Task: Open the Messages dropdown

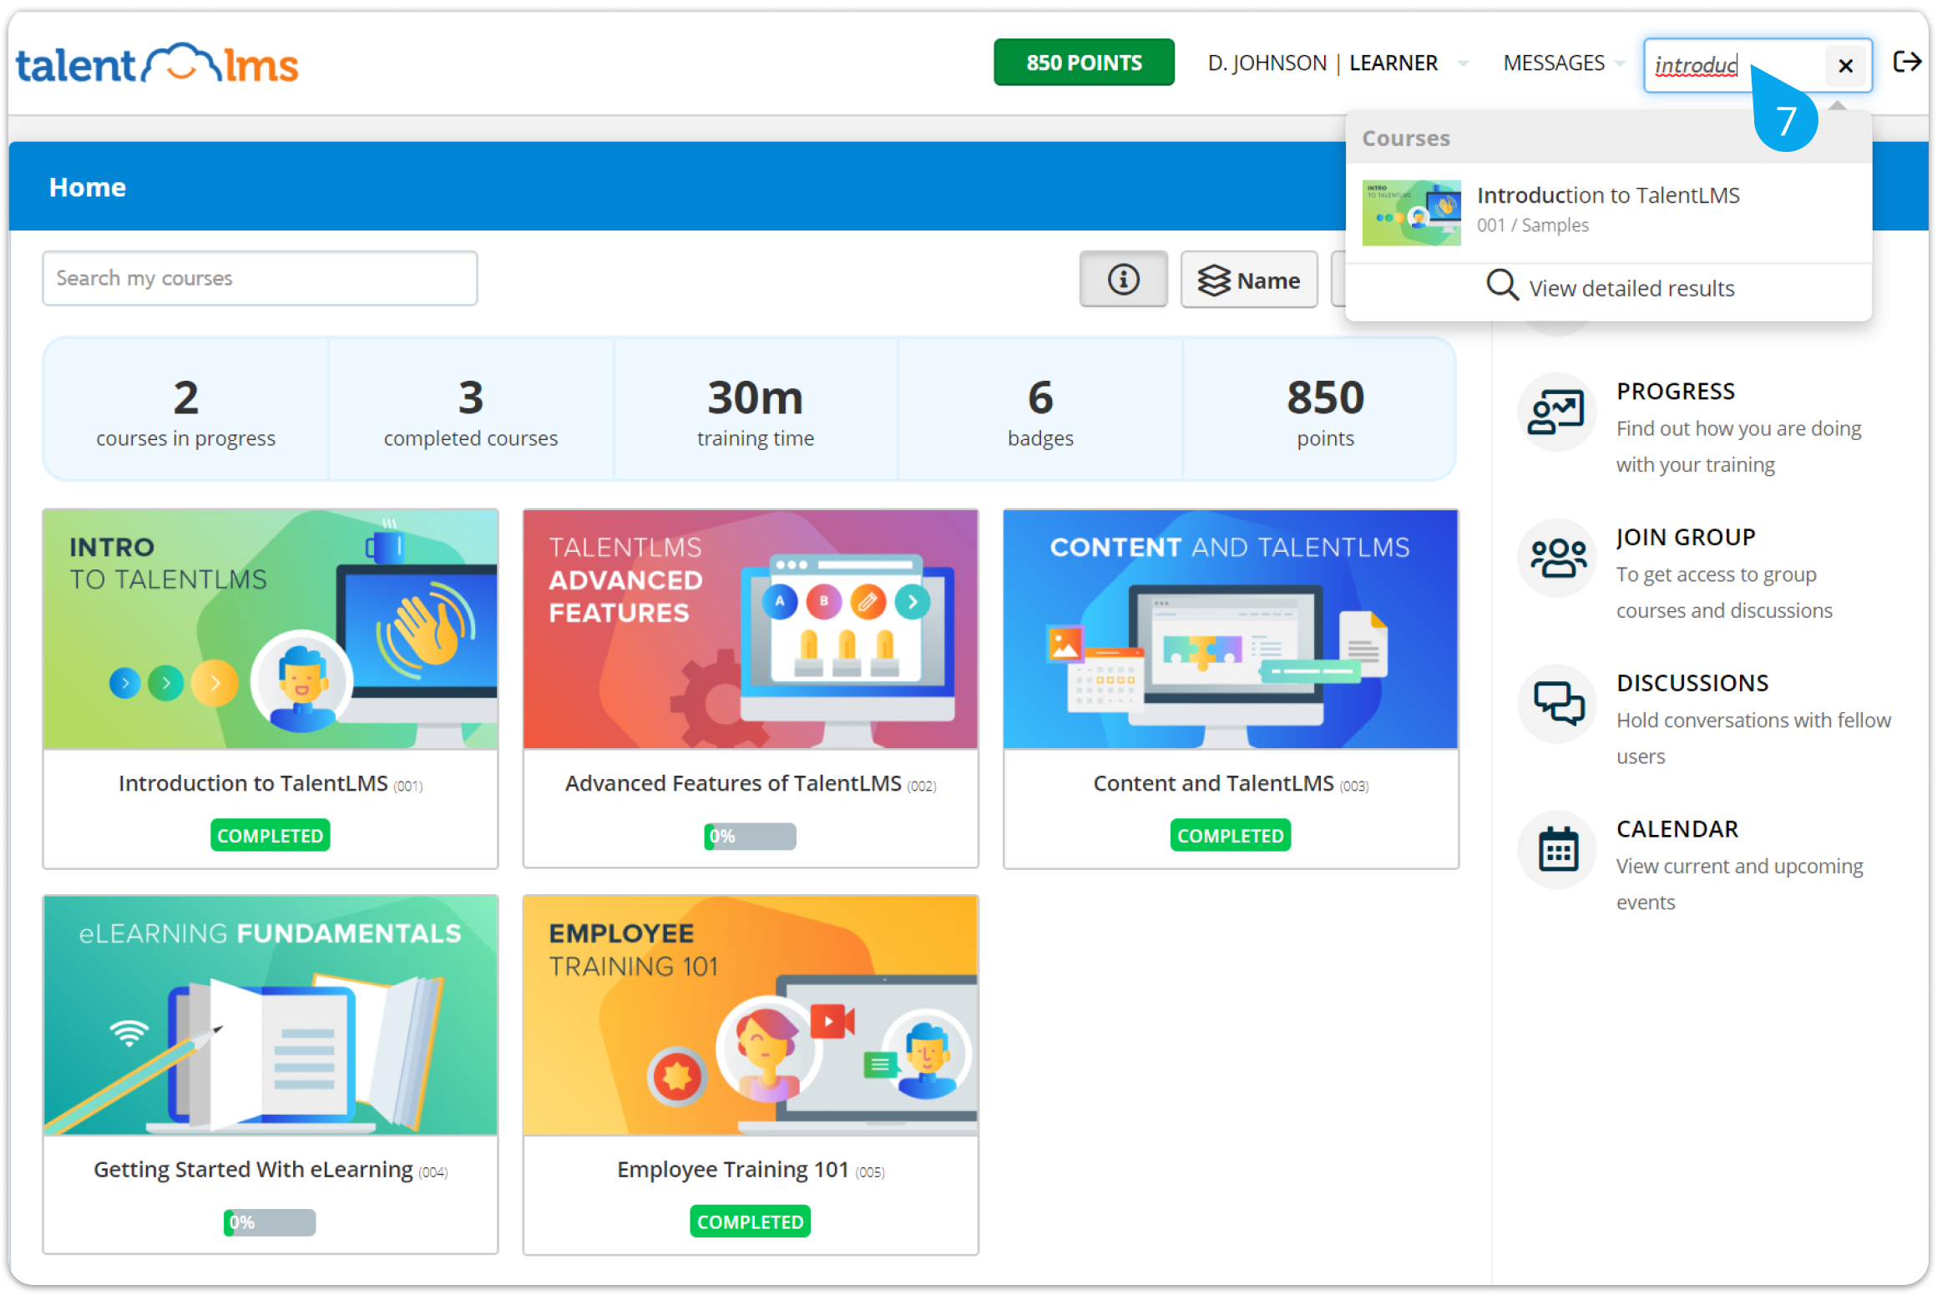Action: pyautogui.click(x=1563, y=63)
